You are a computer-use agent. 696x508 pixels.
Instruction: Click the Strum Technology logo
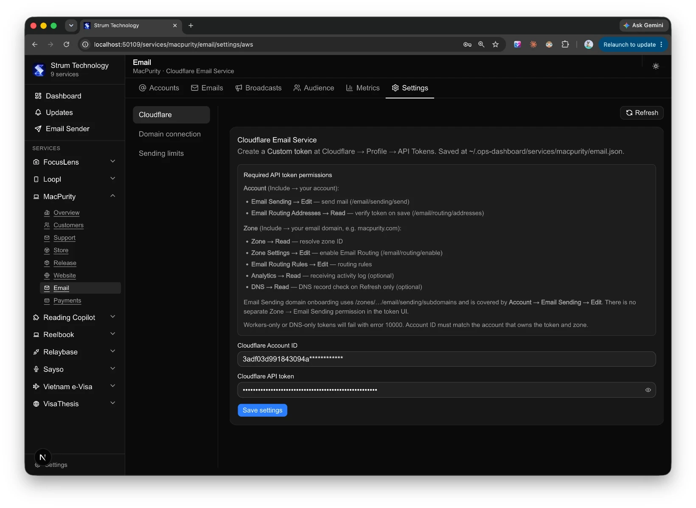[x=39, y=70]
